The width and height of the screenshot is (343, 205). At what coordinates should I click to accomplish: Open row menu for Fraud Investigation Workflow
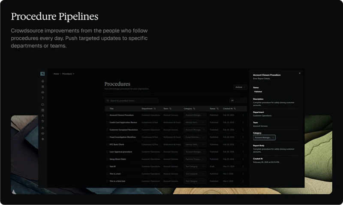243,137
